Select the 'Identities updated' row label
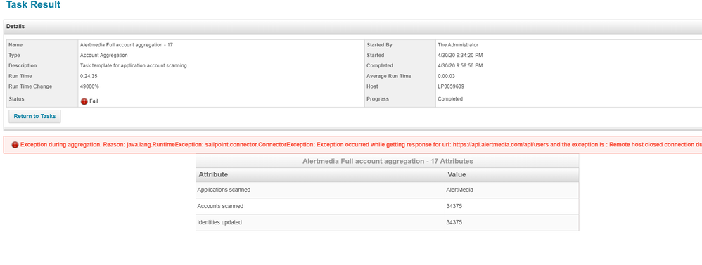The height and width of the screenshot is (265, 702). click(219, 222)
